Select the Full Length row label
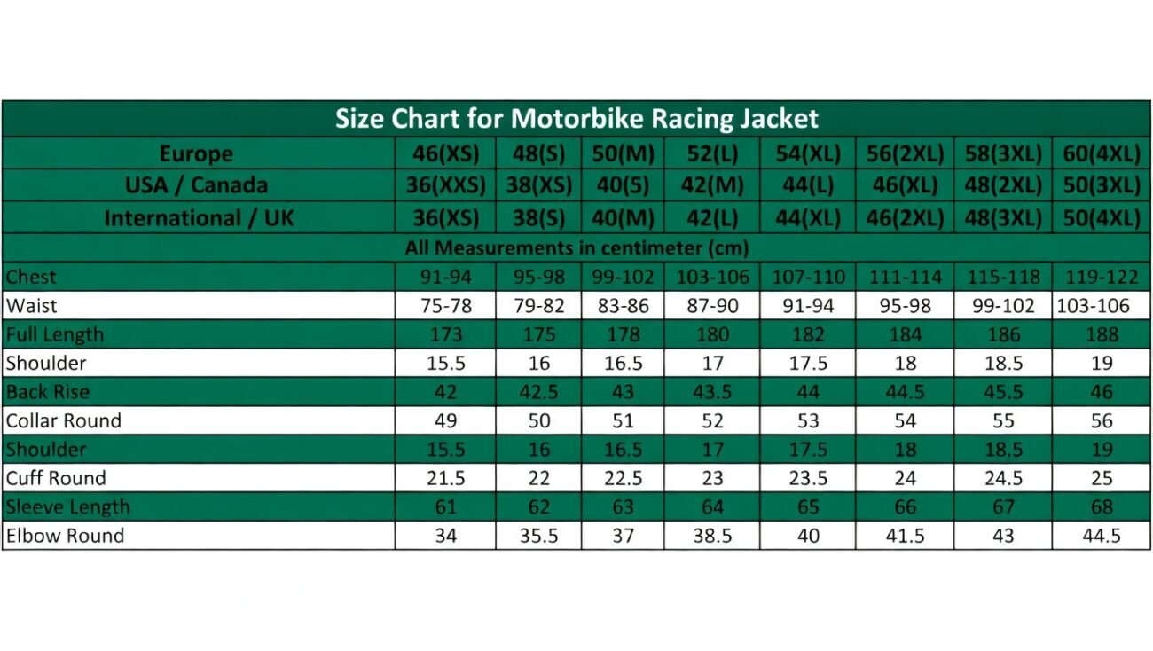The width and height of the screenshot is (1153, 651). [55, 334]
